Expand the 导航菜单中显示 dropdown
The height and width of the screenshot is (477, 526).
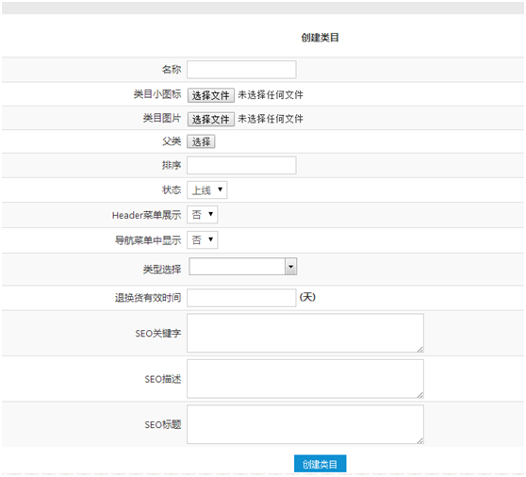pos(203,239)
